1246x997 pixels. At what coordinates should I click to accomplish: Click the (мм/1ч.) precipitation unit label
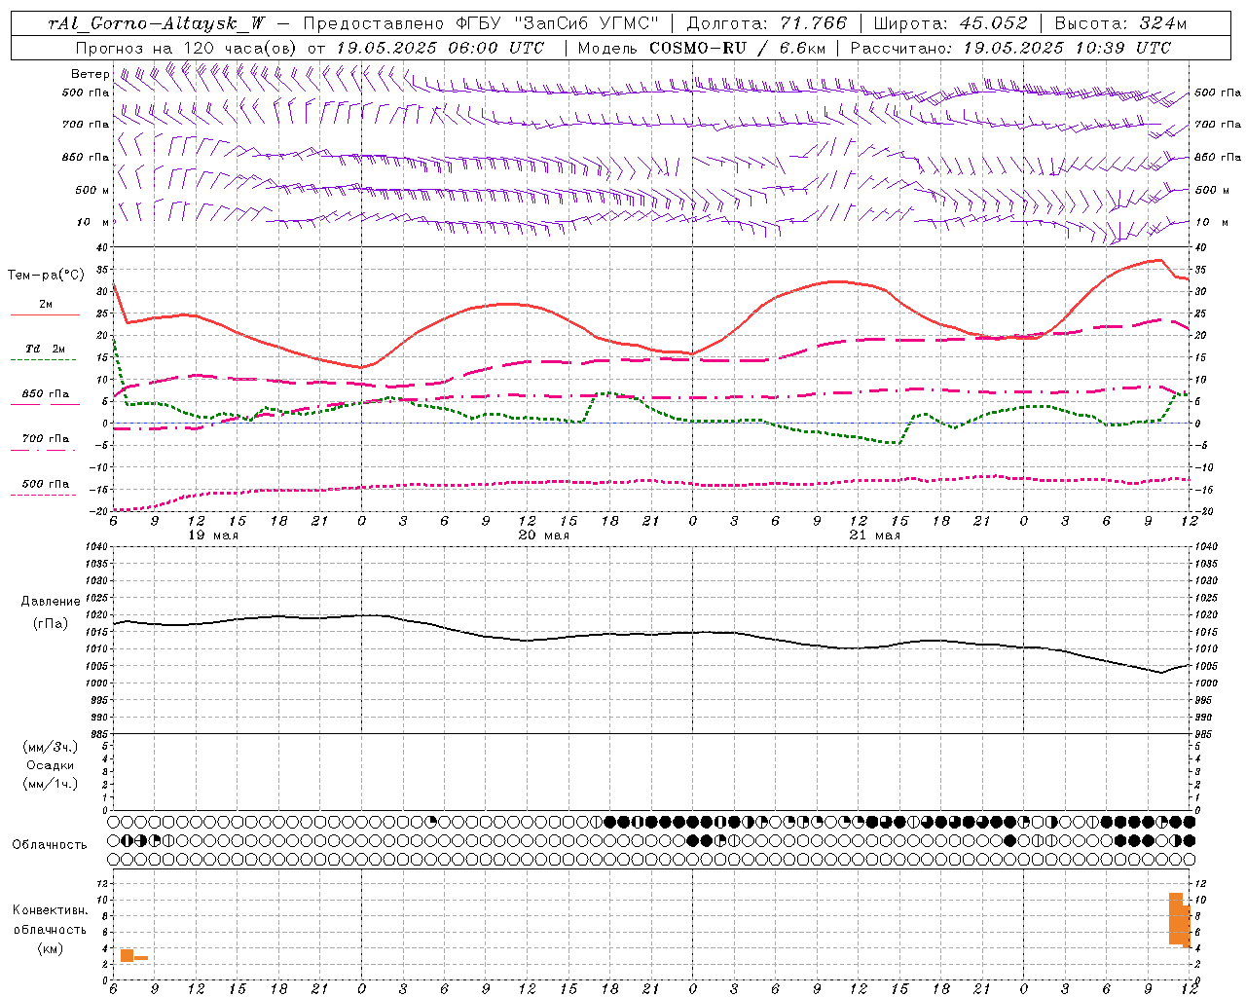tap(51, 784)
